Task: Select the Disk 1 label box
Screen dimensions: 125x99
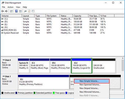Action: 9,82
